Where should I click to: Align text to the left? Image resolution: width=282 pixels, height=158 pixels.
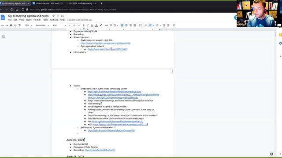point(122,25)
